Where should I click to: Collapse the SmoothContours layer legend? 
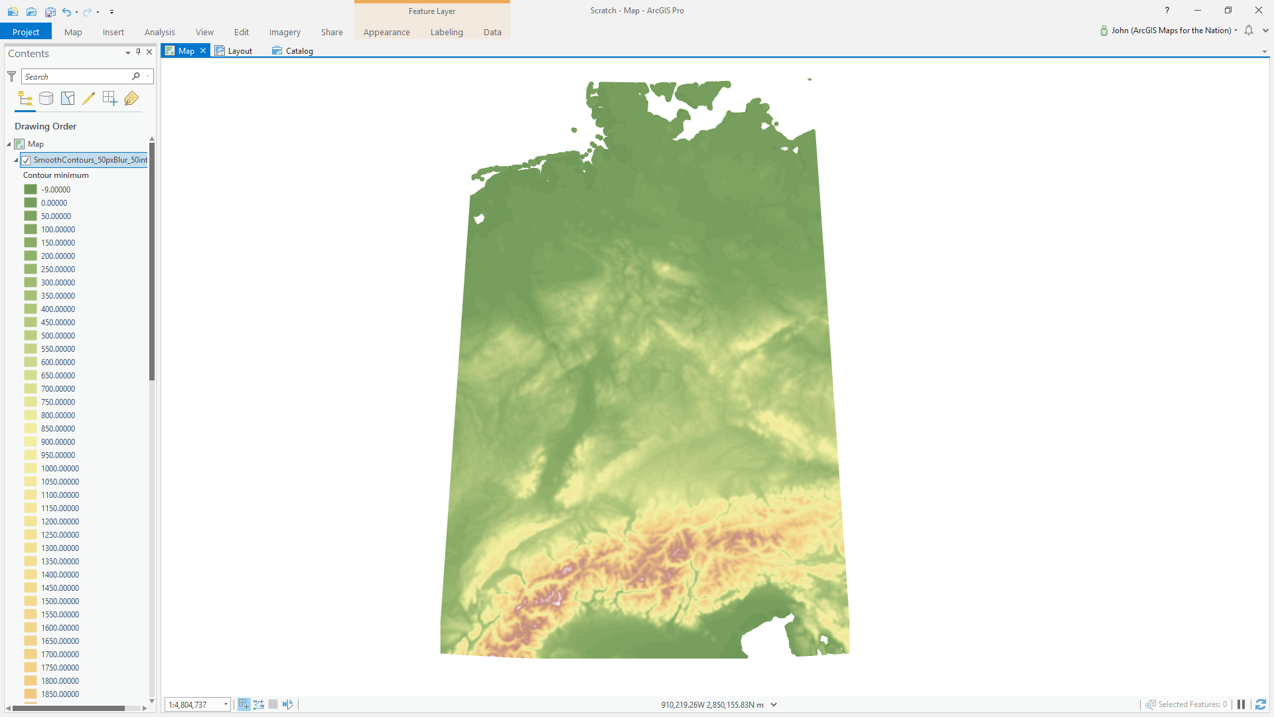(16, 160)
